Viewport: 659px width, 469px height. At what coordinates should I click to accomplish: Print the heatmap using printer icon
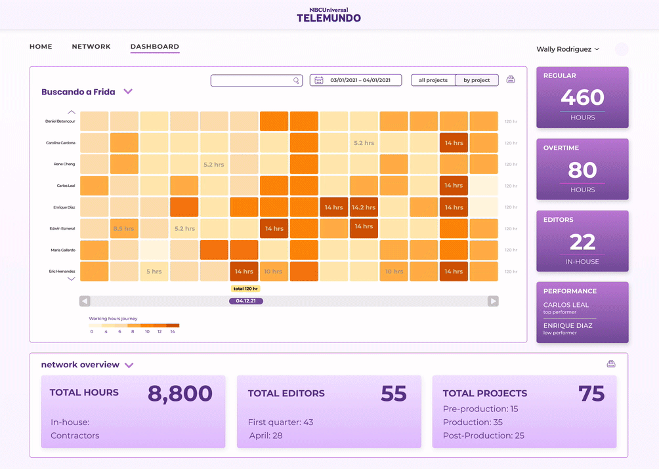511,79
